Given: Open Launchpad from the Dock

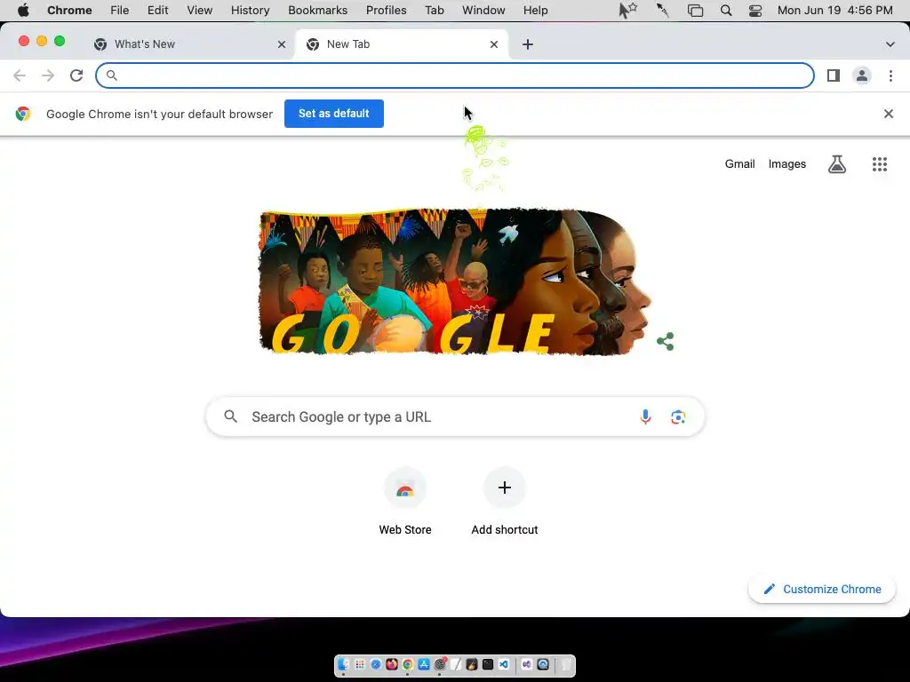Looking at the screenshot, I should coord(360,664).
